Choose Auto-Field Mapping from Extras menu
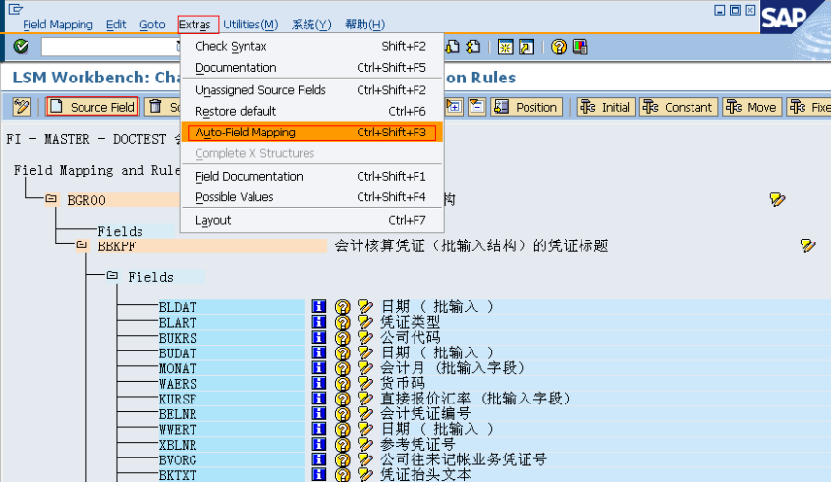 311,133
